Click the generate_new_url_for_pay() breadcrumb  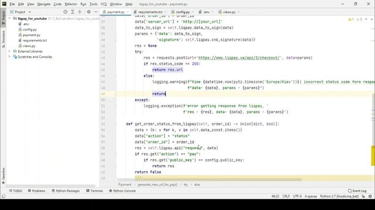point(158,184)
